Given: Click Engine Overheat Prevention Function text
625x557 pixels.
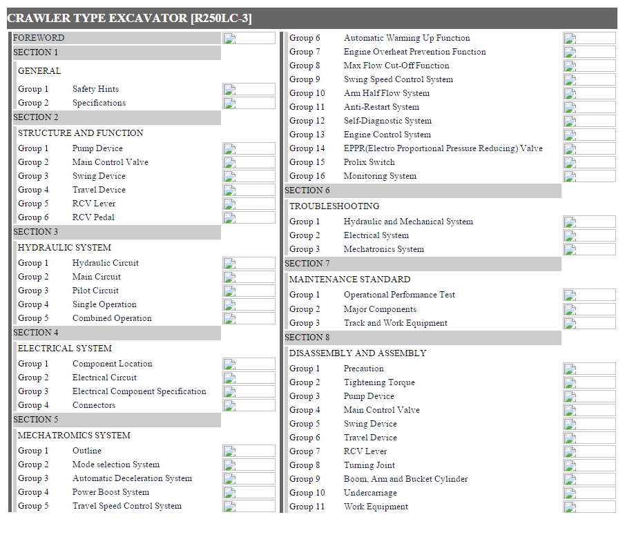Looking at the screenshot, I should pyautogui.click(x=415, y=52).
